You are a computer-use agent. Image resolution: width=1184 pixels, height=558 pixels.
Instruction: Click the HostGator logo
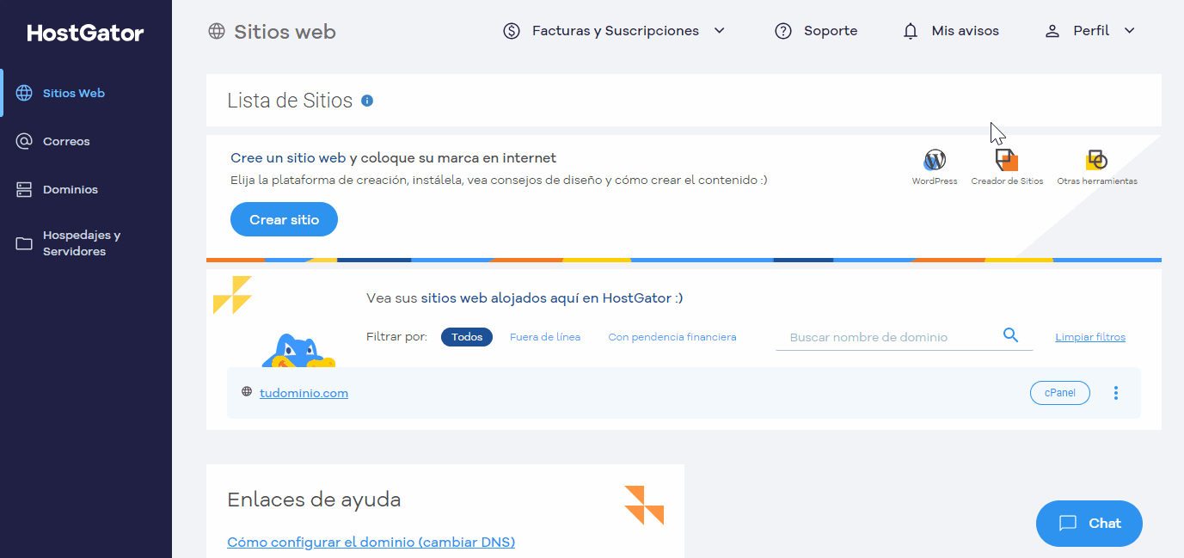pyautogui.click(x=85, y=34)
